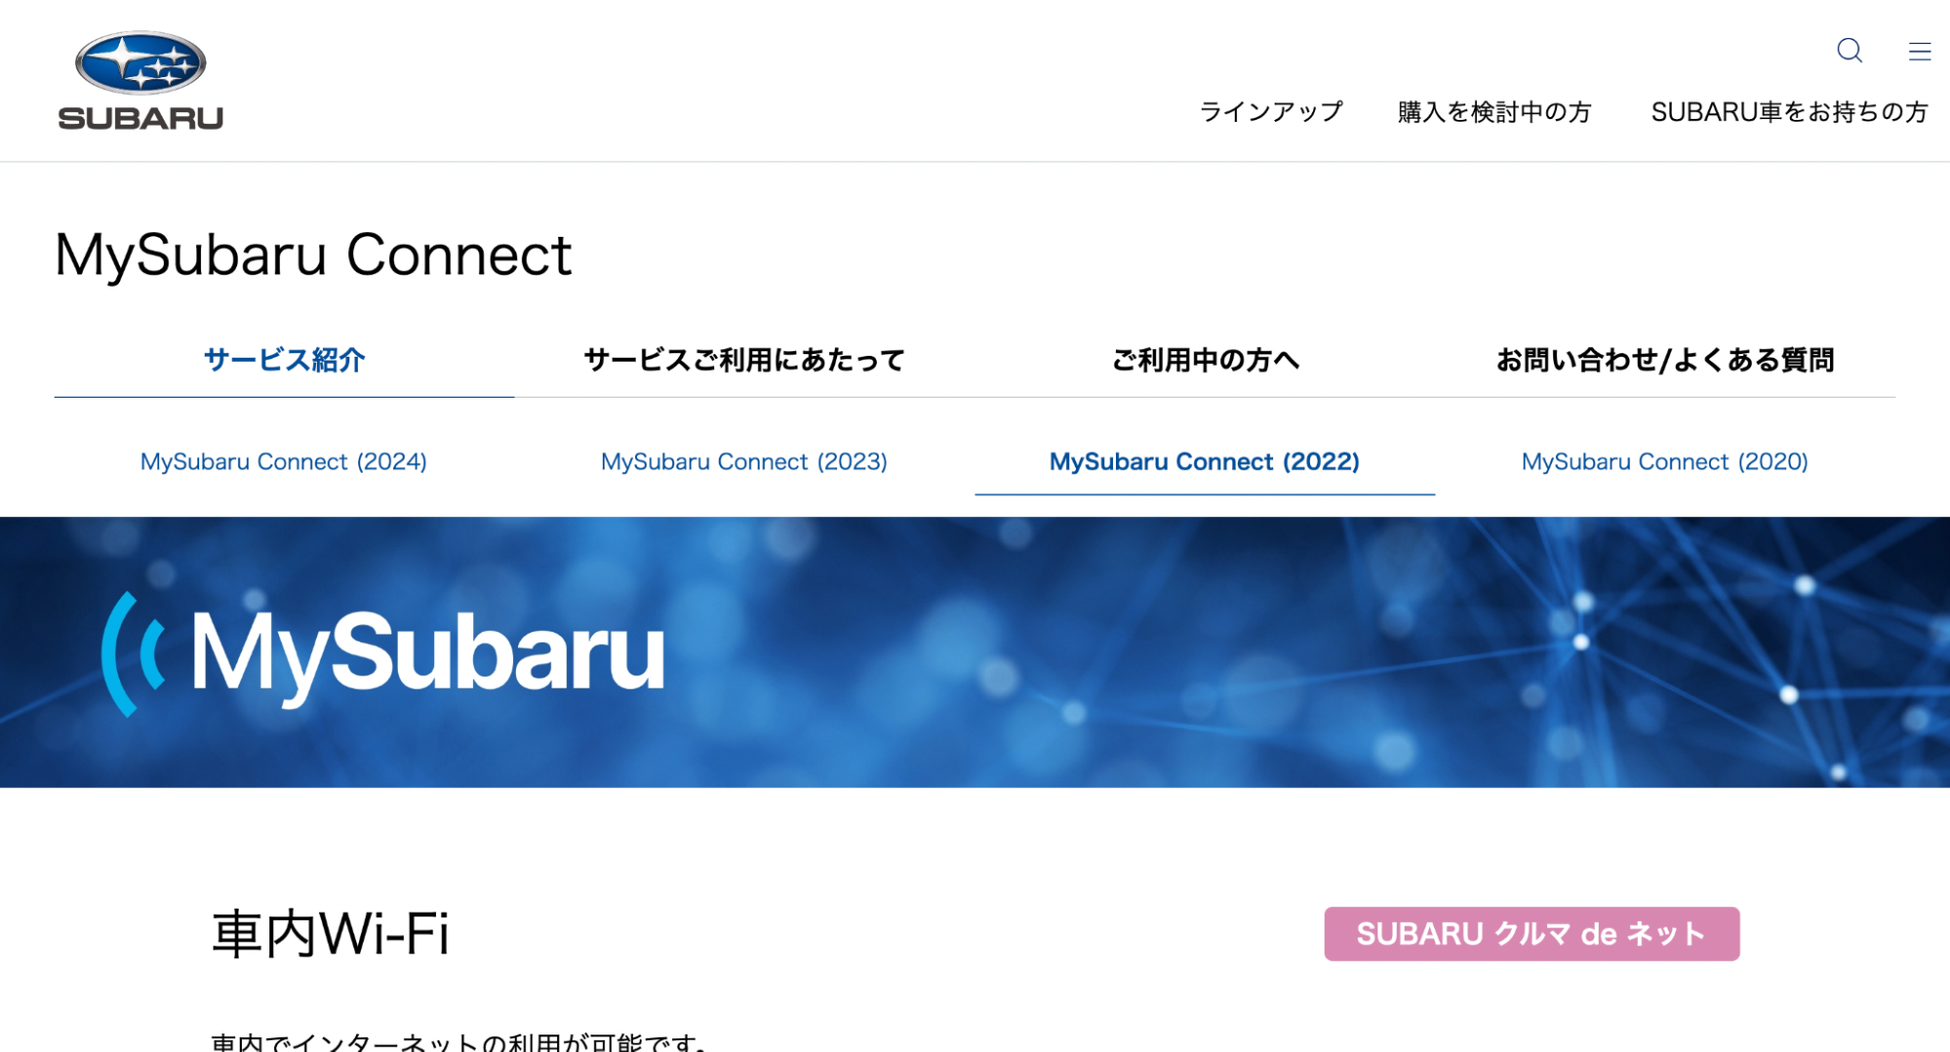Open the サービスご利用にあたって tab
The image size is (1950, 1052).
[x=742, y=359]
